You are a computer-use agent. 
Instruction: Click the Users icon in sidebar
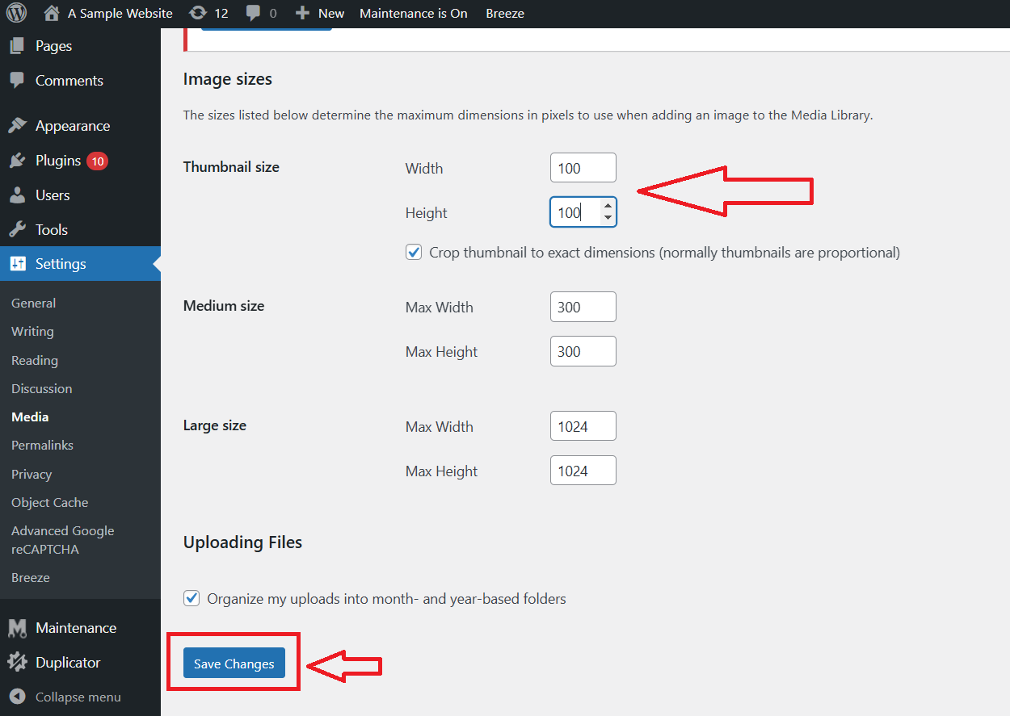point(17,195)
